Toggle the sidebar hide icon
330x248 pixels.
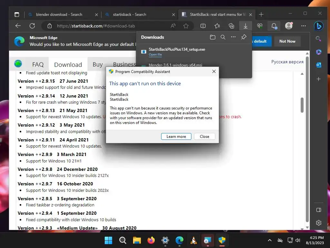click(319, 210)
